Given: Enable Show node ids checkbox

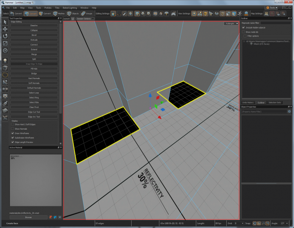Looking at the screenshot, I should tap(243, 32).
